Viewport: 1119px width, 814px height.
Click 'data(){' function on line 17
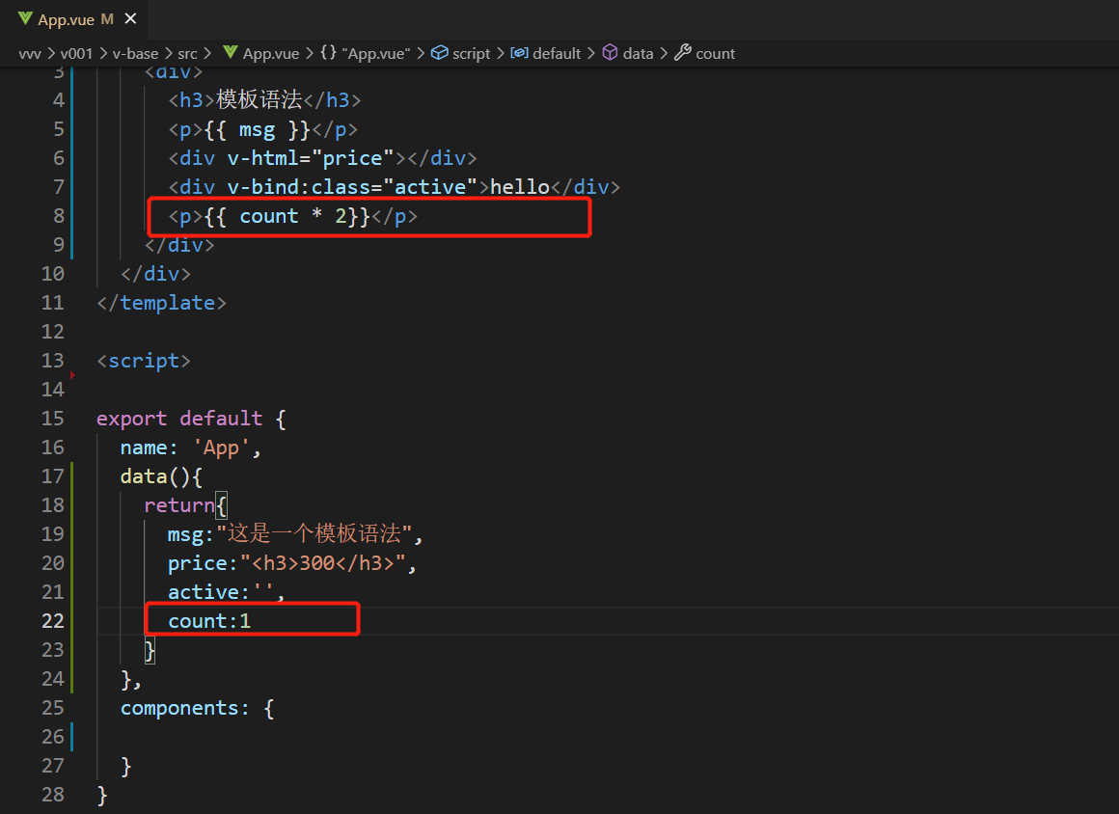161,476
